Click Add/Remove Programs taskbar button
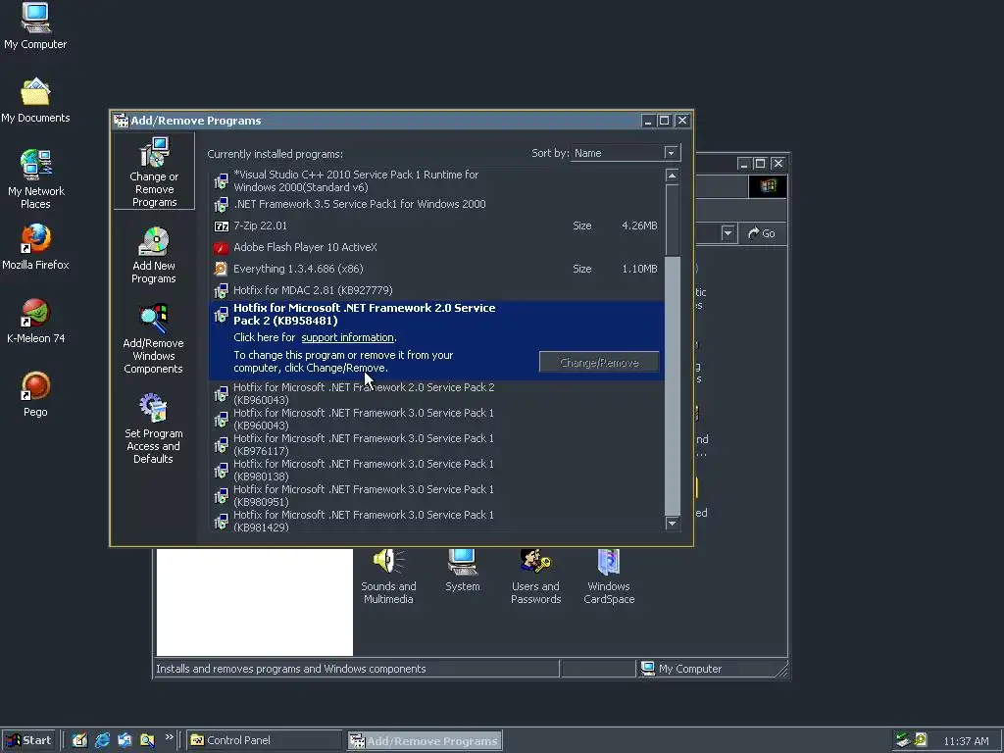 tap(426, 740)
